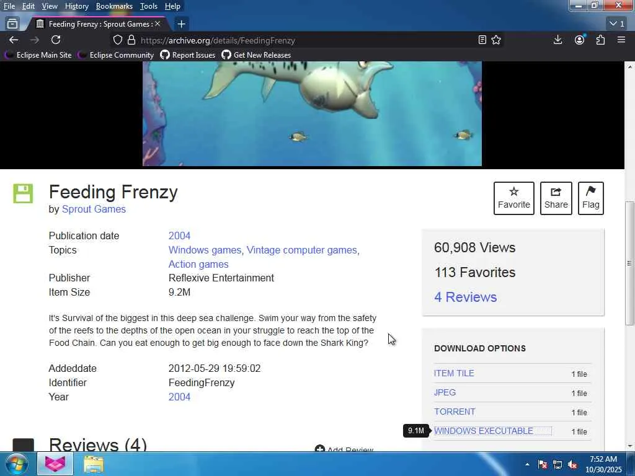Toggle reader view icon in address bar
635x476 pixels.
tap(482, 40)
